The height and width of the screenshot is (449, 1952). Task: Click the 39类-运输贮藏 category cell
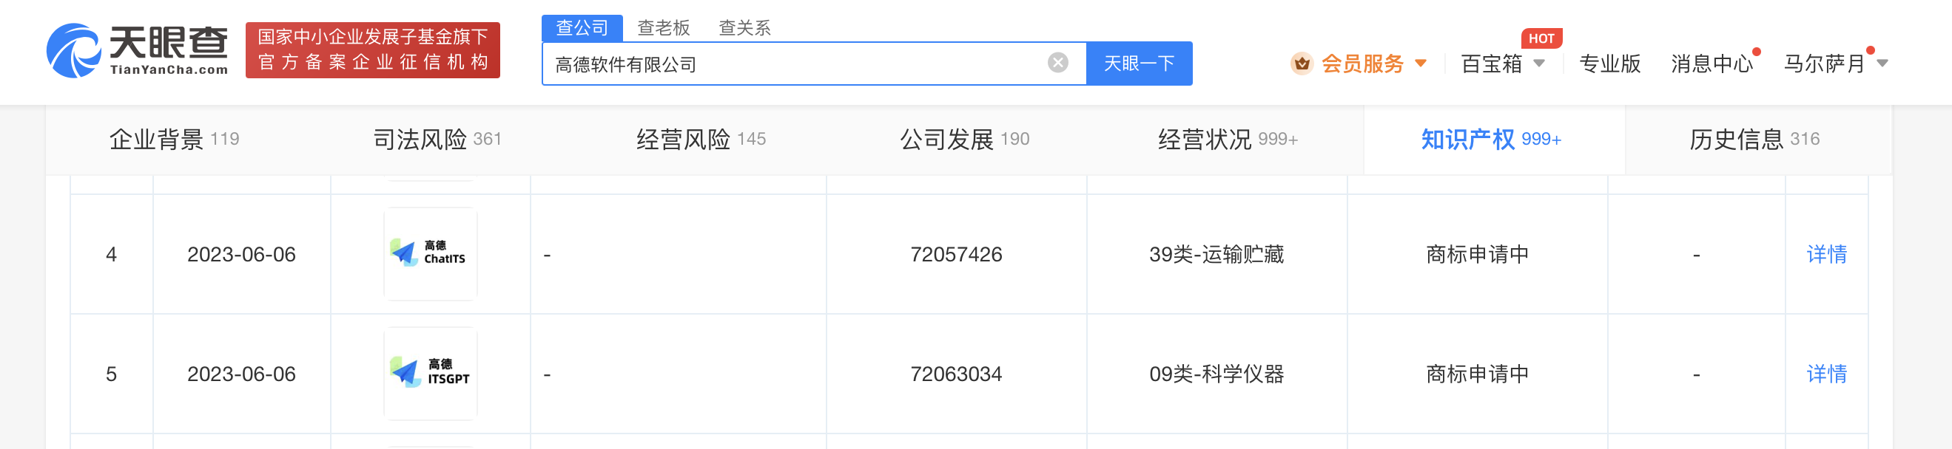[1216, 255]
